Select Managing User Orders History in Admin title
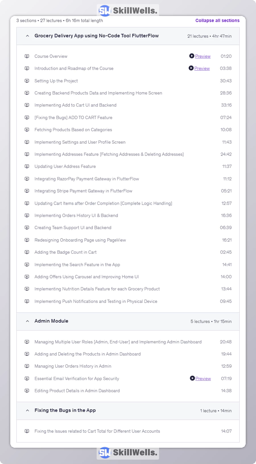256x464 pixels. (73, 366)
